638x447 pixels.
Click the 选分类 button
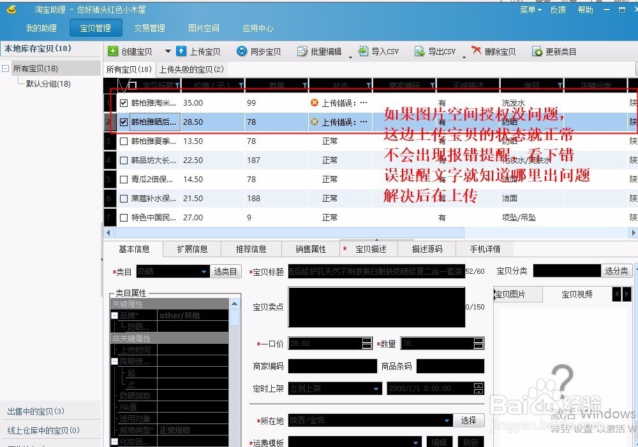click(616, 271)
